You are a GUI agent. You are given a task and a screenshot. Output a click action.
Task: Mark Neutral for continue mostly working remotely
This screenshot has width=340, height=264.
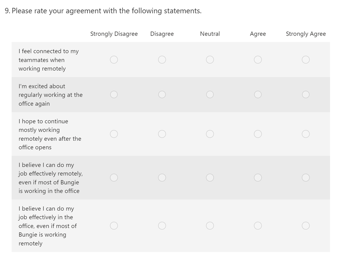210,134
